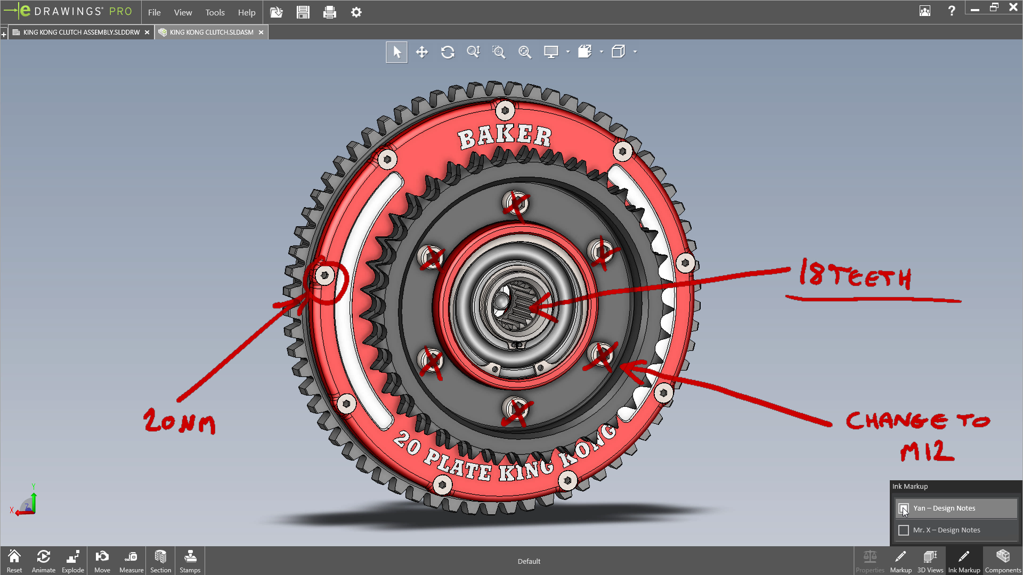1023x575 pixels.
Task: Activate the Section tool
Action: (160, 560)
